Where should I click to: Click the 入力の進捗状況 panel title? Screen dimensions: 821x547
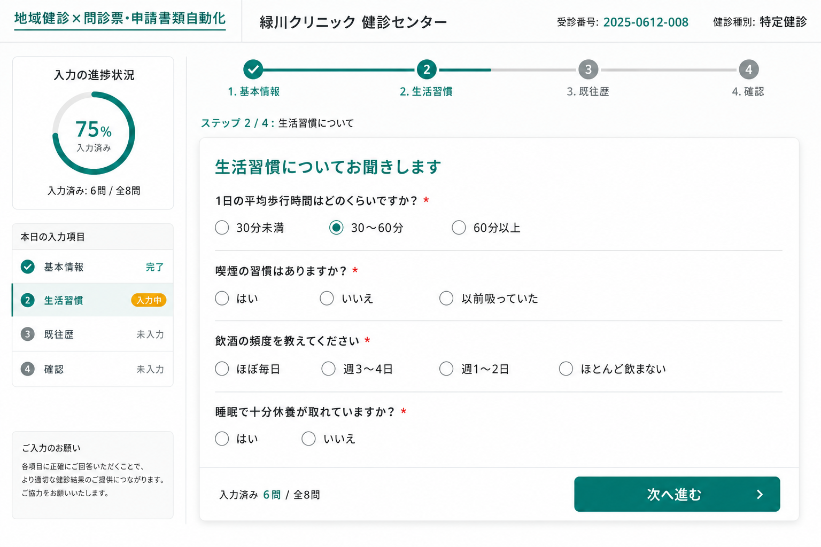tap(94, 75)
